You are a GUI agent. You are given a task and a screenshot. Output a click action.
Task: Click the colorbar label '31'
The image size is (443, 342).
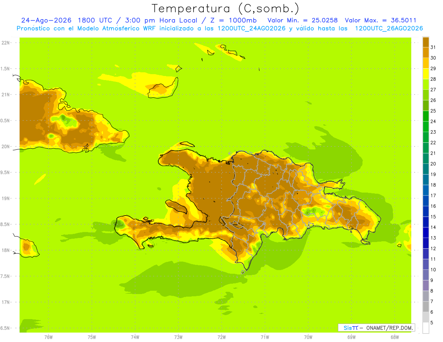tap(433, 47)
